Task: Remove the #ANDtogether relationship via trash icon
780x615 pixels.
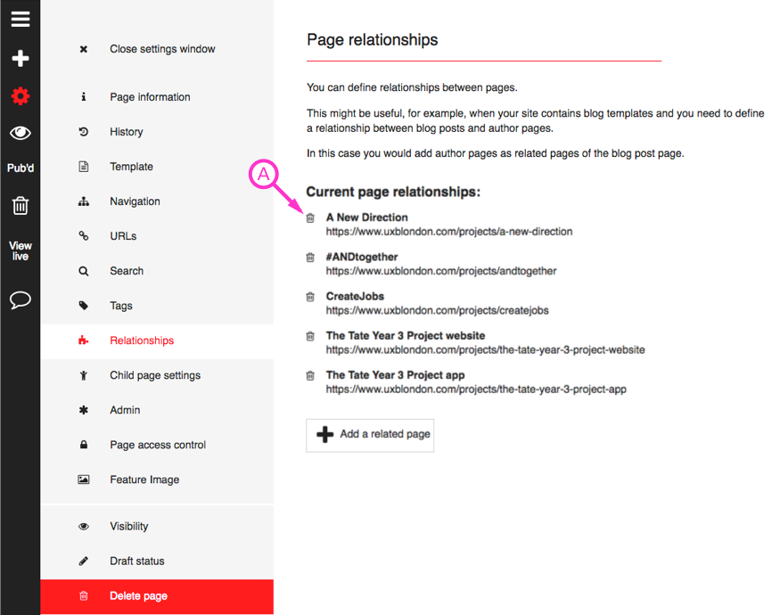Action: [x=310, y=258]
